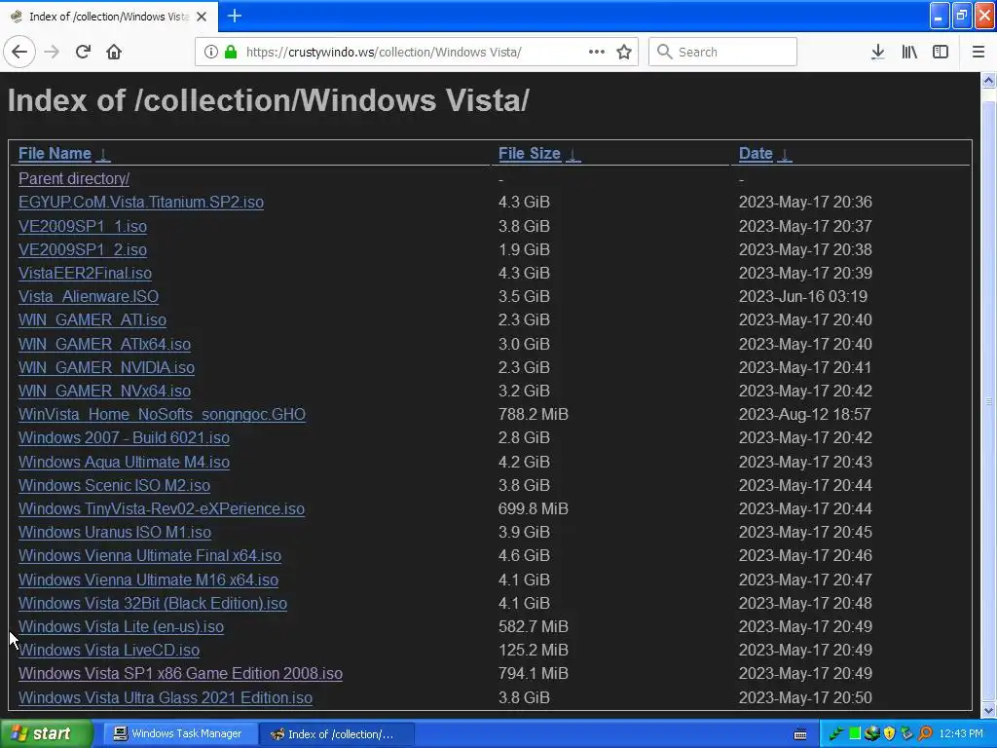Open Vista_Alienware.ISO link
The height and width of the screenshot is (748, 997).
[89, 297]
